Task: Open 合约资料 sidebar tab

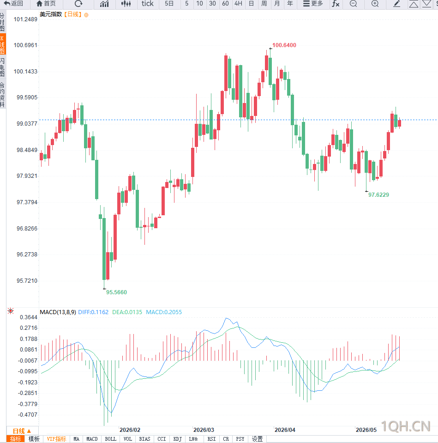Action: [x=3, y=95]
